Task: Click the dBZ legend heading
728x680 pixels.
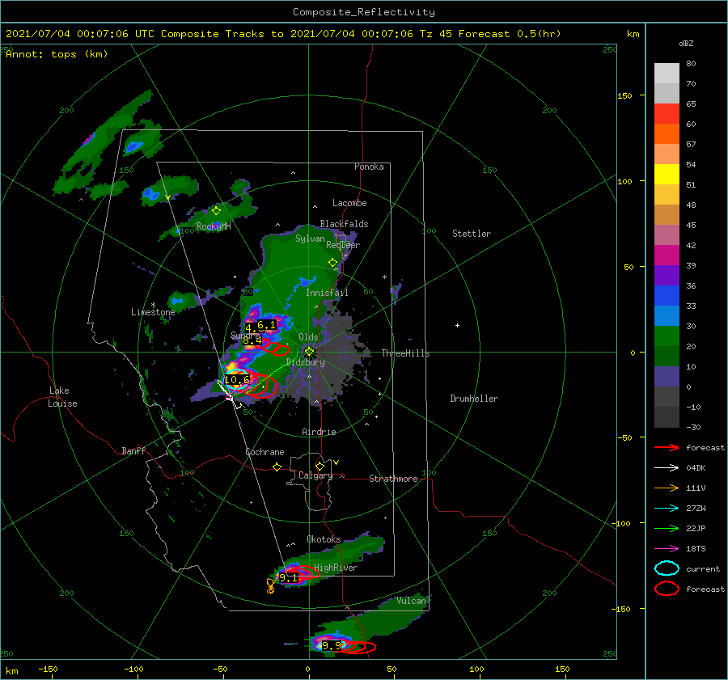Action: [686, 43]
